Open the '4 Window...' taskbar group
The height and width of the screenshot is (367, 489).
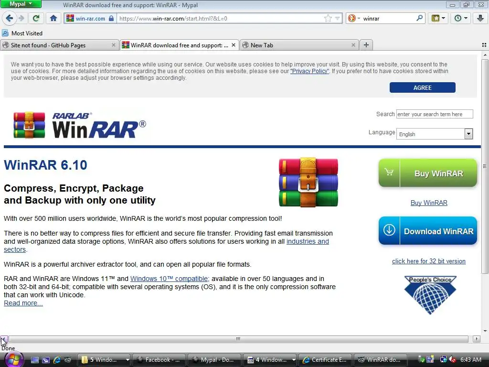pyautogui.click(x=269, y=360)
